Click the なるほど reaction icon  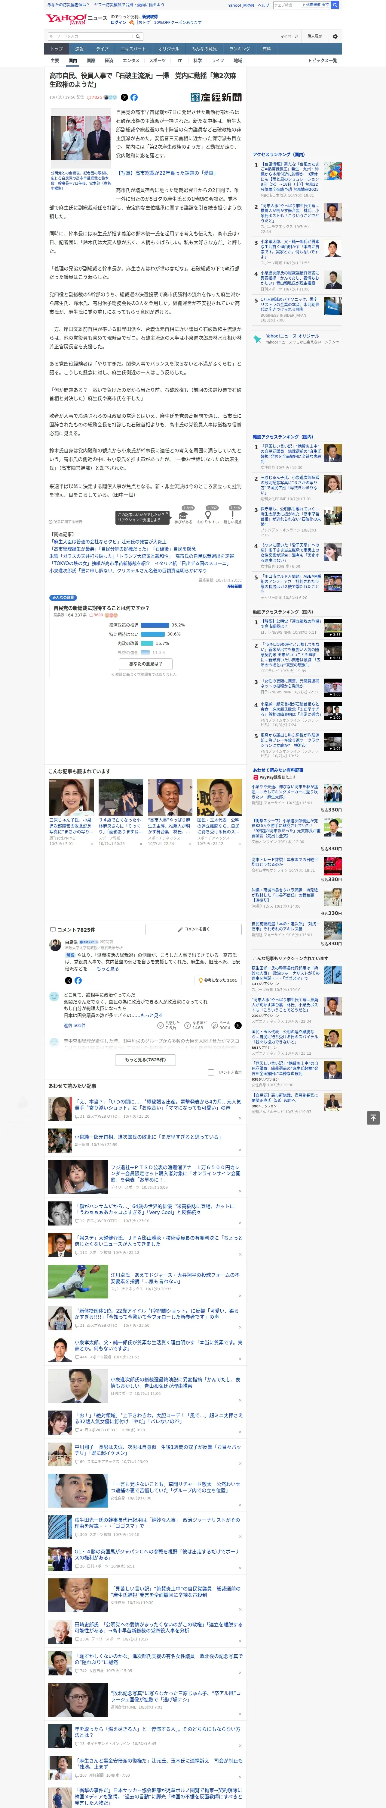188,1025
